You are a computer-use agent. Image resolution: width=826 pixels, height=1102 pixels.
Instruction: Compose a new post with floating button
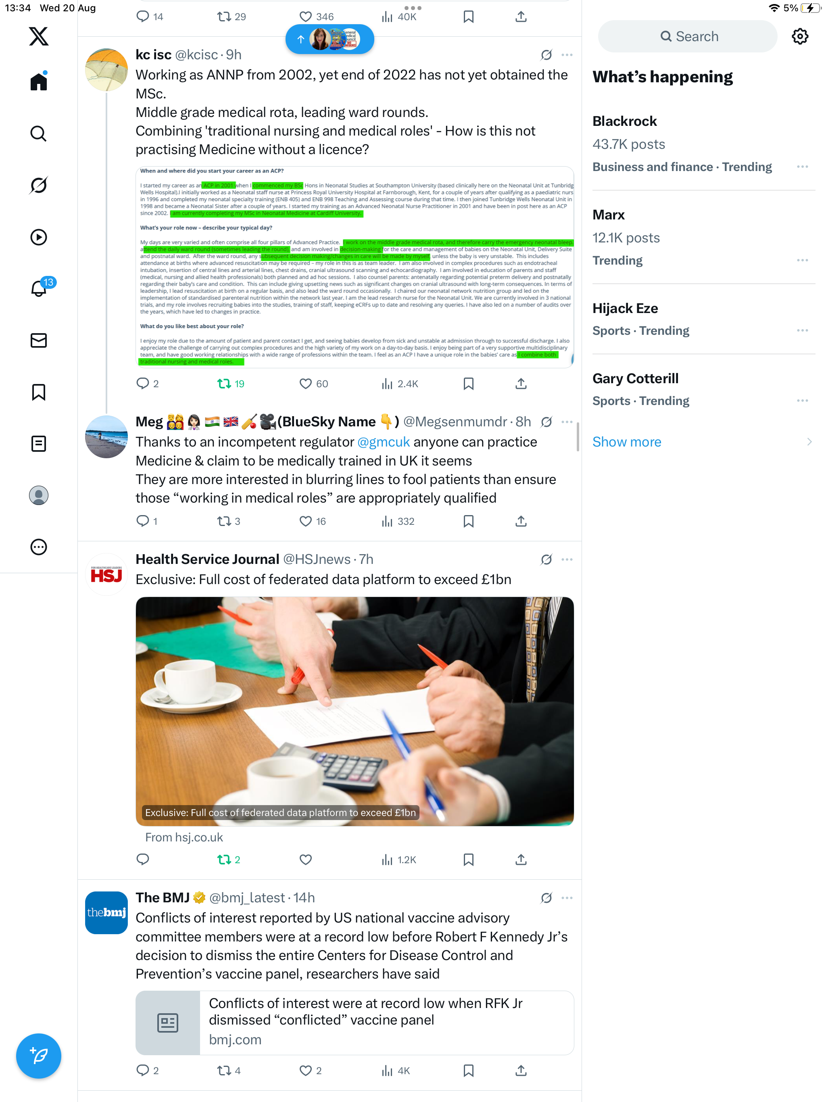(x=38, y=1055)
